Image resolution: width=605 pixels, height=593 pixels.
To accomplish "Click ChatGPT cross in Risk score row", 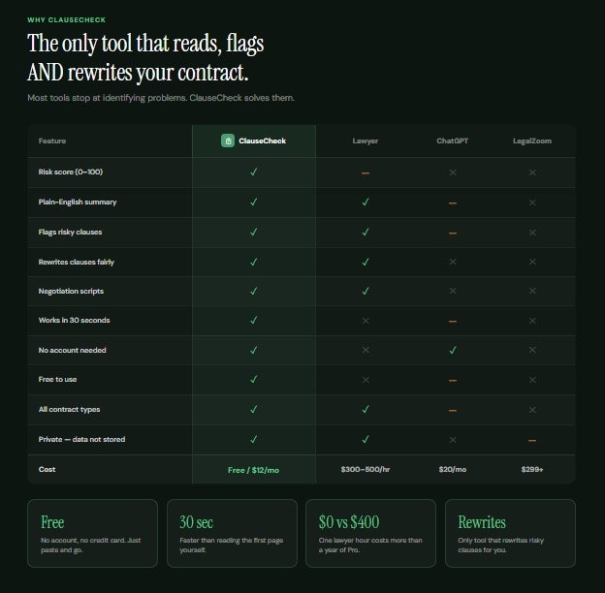I will [x=453, y=172].
